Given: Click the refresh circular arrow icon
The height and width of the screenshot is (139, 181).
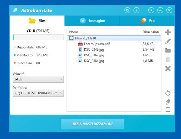Looking at the screenshot, I should coord(168,93).
